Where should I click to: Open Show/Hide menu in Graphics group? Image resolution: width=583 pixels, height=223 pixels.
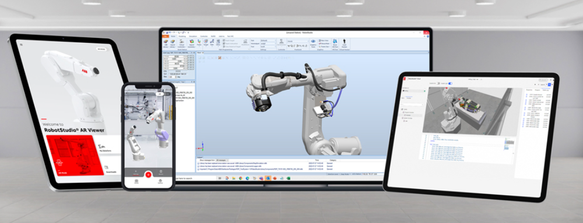pos(324,44)
